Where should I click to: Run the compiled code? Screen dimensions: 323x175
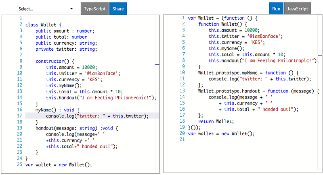click(276, 9)
